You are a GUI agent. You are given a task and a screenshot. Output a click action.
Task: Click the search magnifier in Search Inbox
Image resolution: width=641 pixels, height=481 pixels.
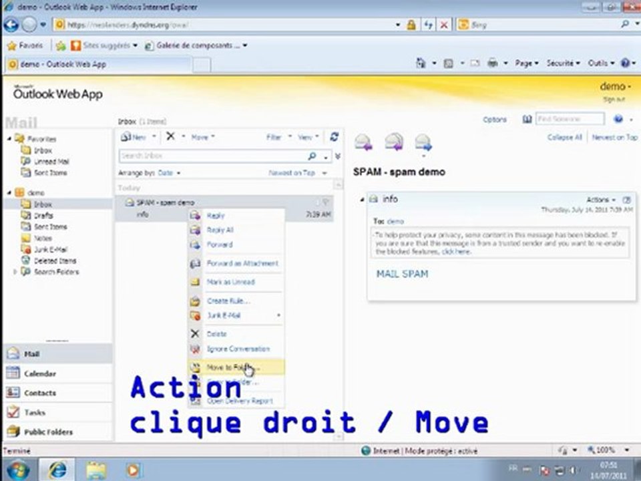click(312, 156)
